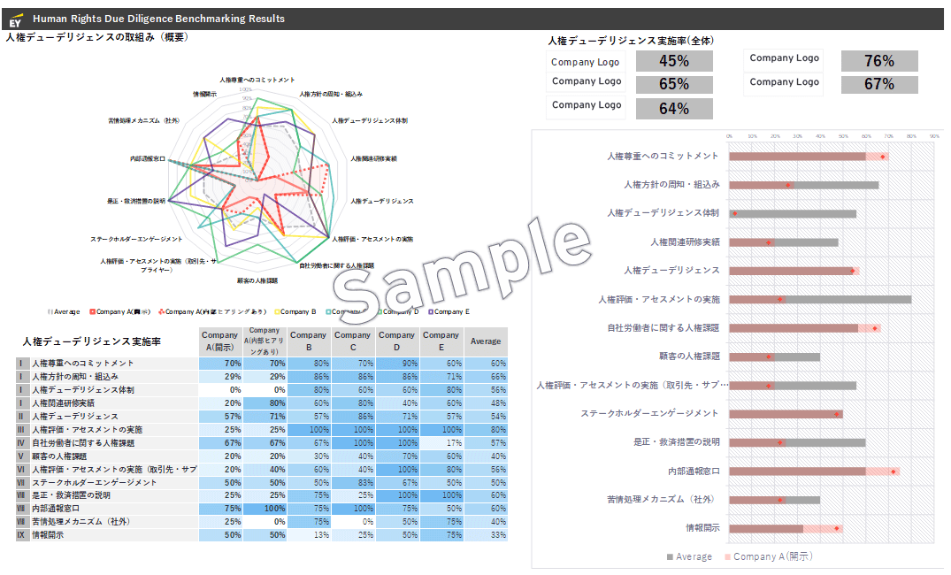Screen dimensions: 951x575
Task: Select the 45% overall implementation rate box
Action: pyautogui.click(x=674, y=61)
